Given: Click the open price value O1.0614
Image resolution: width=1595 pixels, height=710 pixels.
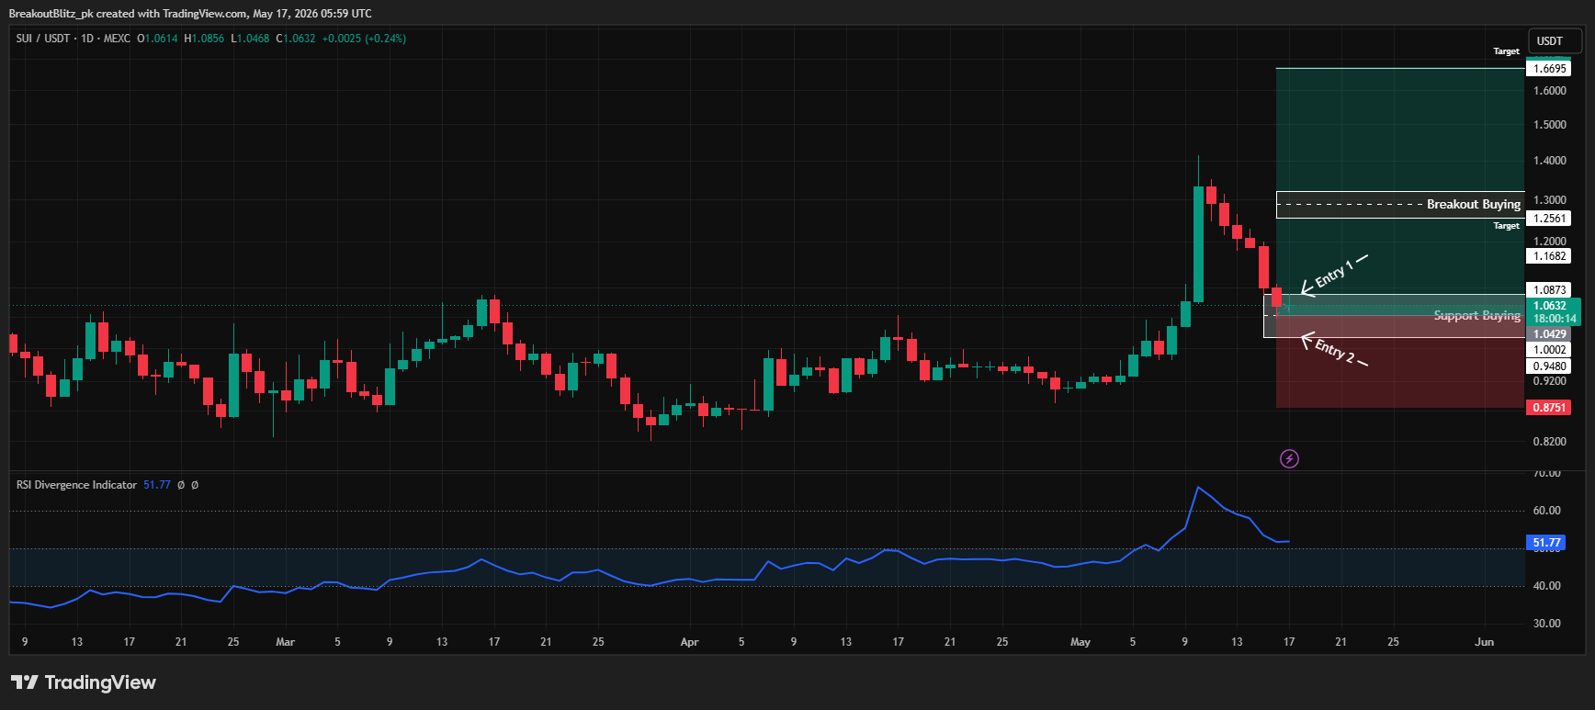Looking at the screenshot, I should 157,39.
